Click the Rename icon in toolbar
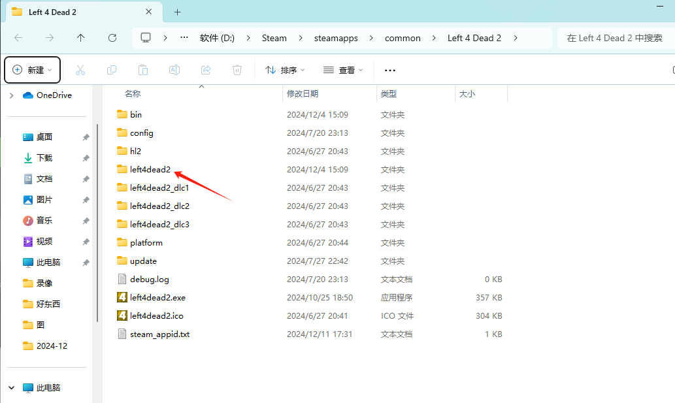675x403 pixels. pos(174,70)
